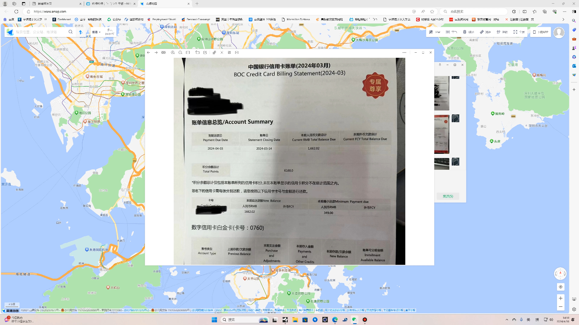Toggle satellite layer on Amap toolbar
579x325 pixels.
435,32
